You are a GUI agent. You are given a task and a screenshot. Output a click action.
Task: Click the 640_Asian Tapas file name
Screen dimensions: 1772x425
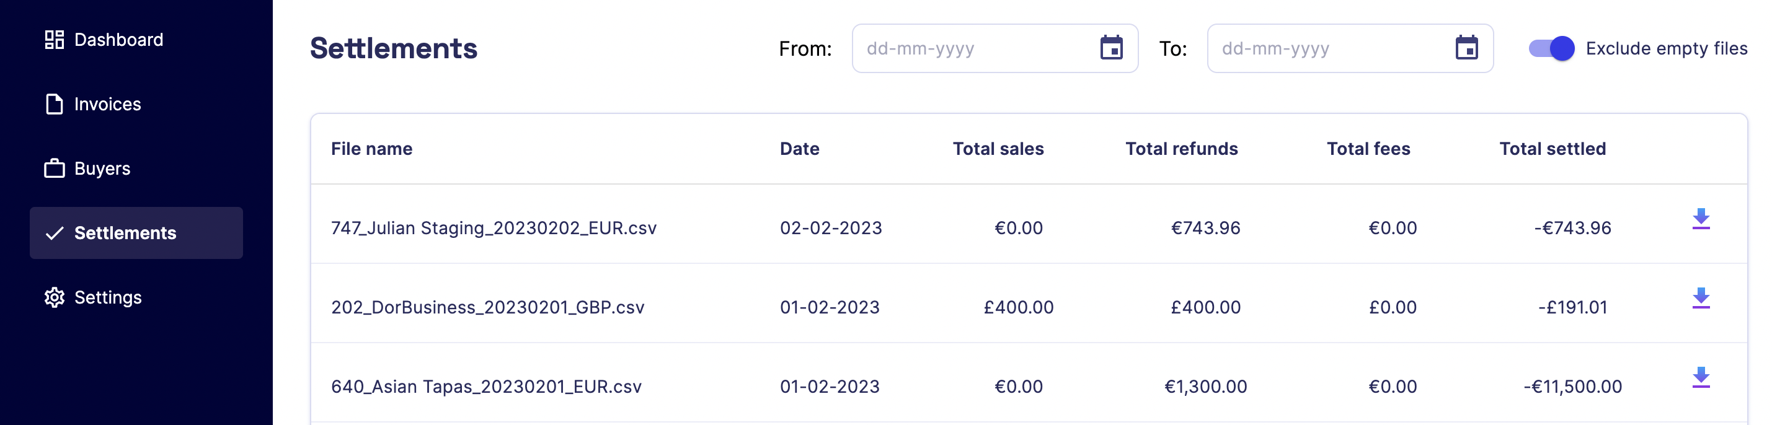[x=485, y=387]
